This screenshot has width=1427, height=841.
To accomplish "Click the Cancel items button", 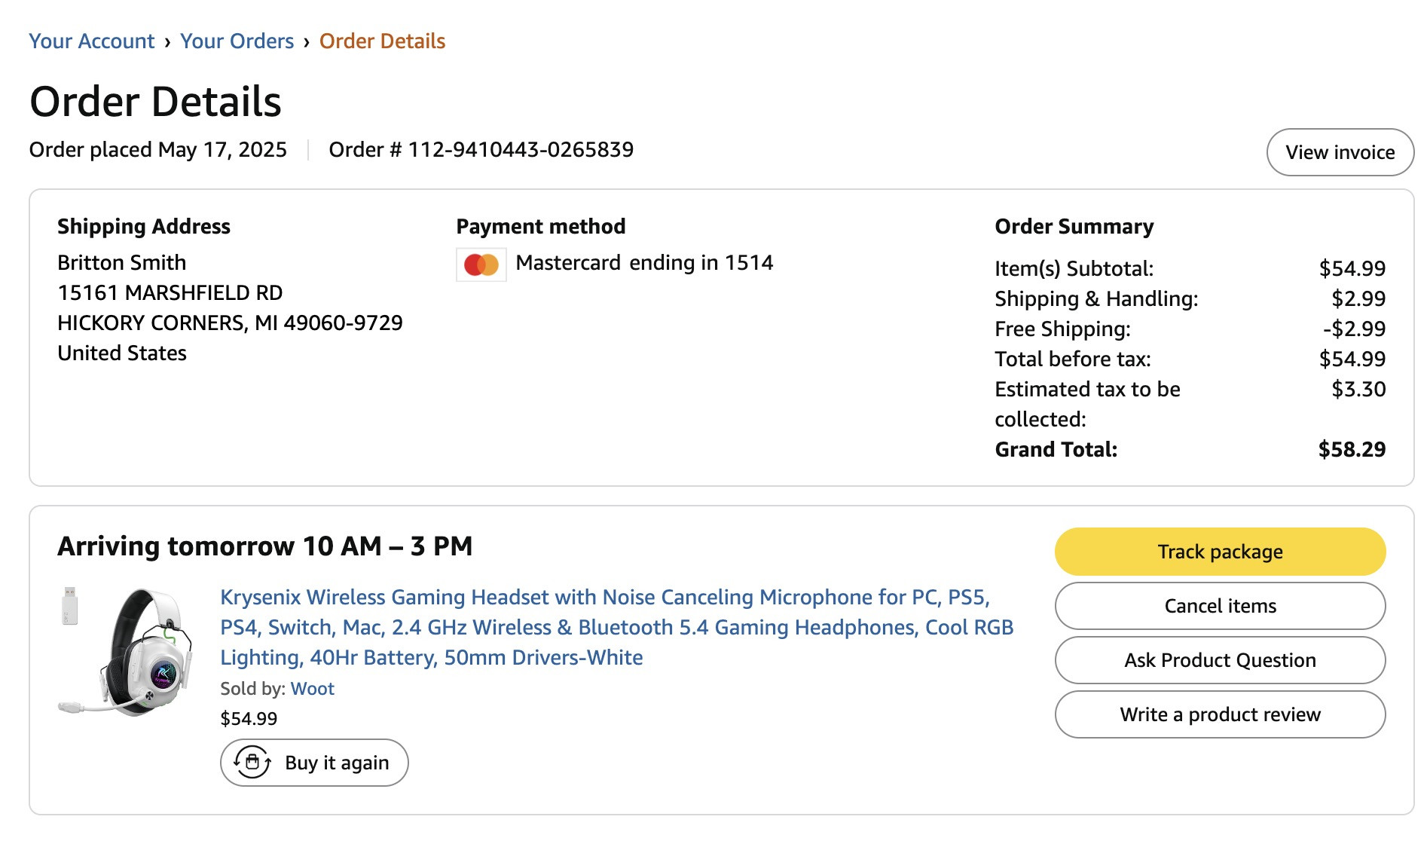I will (x=1220, y=606).
